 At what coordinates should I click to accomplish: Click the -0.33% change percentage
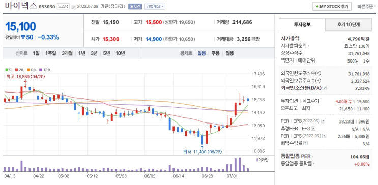coord(48,37)
